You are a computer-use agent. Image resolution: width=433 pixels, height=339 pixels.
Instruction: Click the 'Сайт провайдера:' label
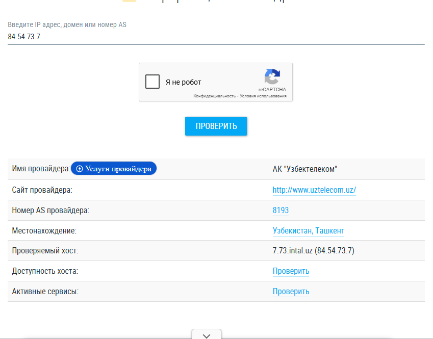[x=42, y=190]
